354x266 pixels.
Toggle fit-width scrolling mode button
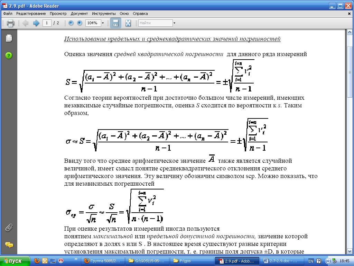pyautogui.click(x=115, y=23)
